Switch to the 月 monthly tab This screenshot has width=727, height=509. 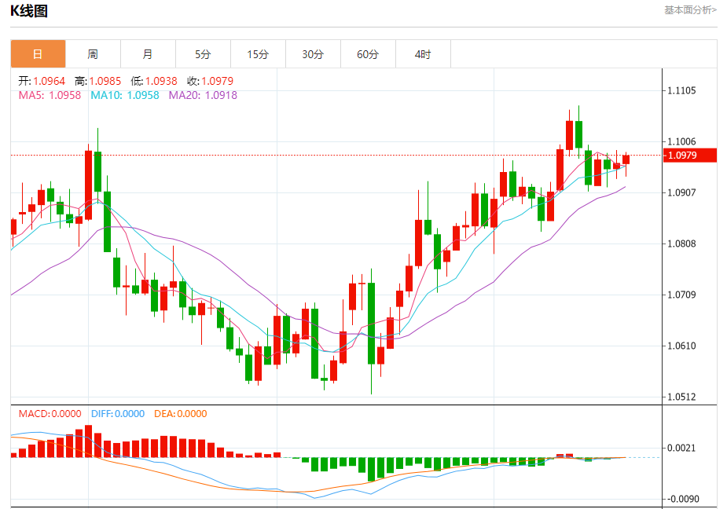(148, 54)
